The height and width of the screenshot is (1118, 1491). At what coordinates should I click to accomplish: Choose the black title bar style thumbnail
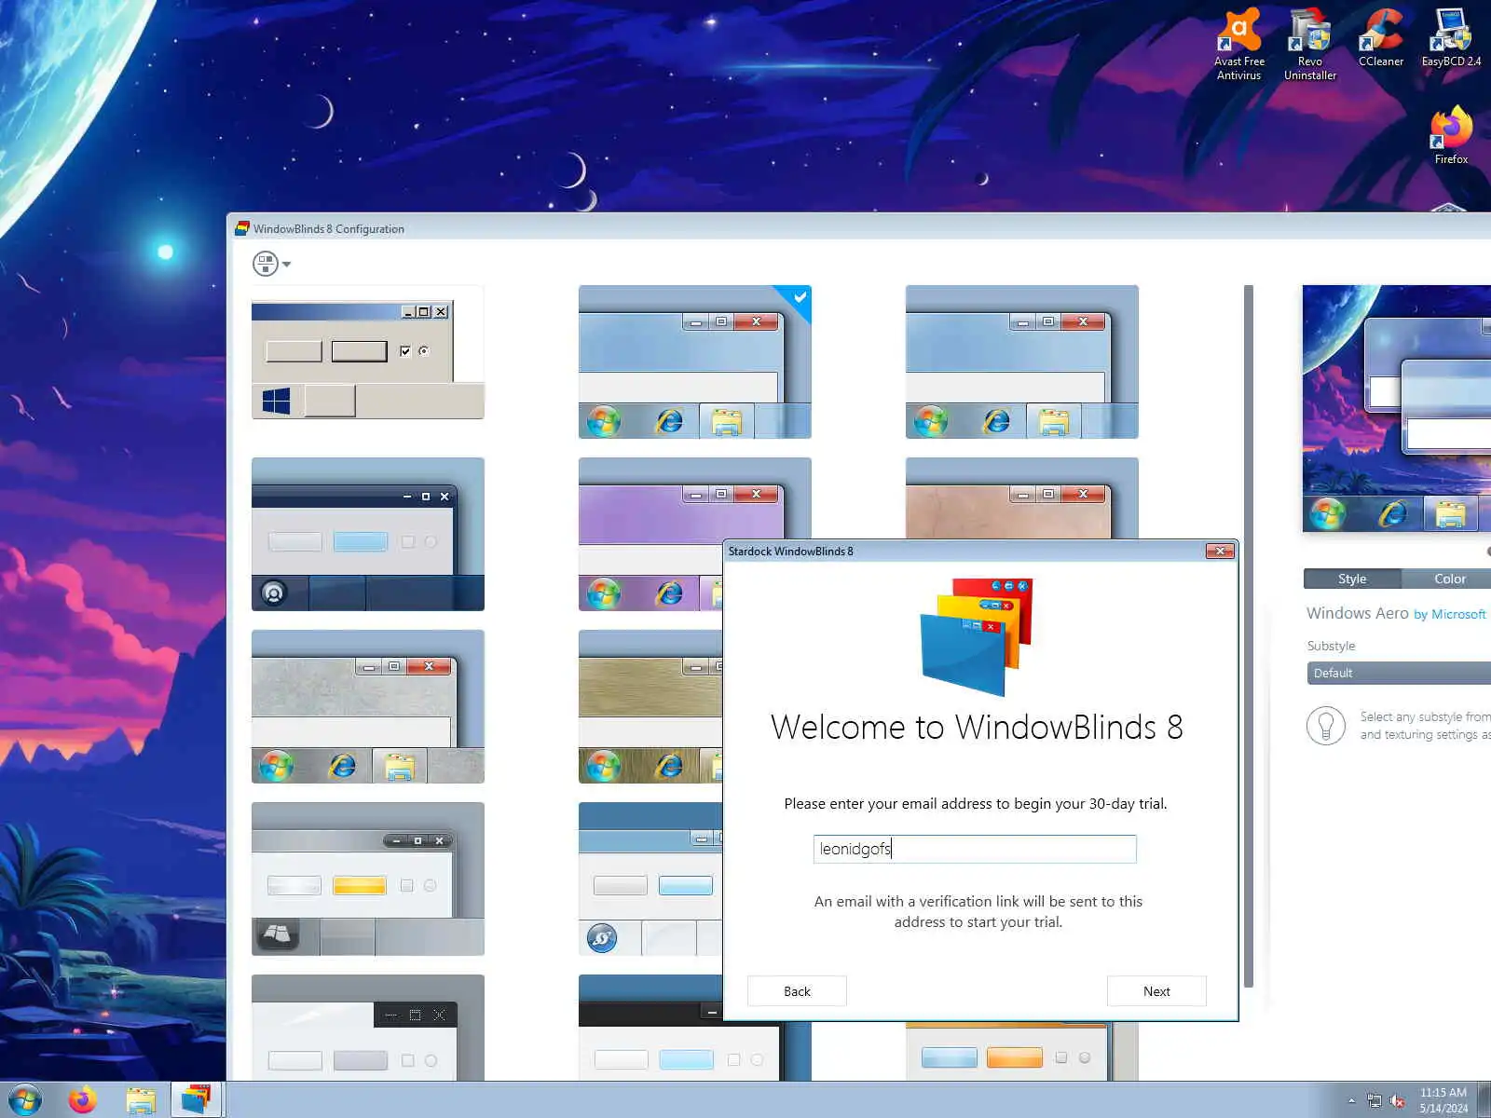tap(650, 1028)
